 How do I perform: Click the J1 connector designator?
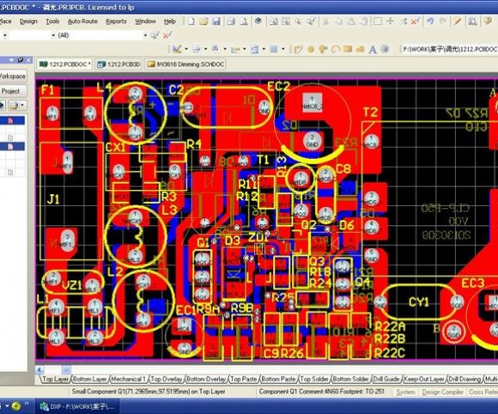tap(53, 199)
